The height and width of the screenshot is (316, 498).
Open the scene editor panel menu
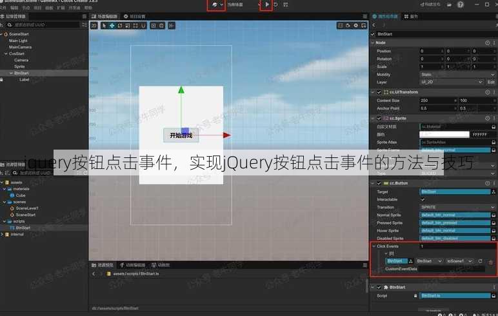pyautogui.click(x=364, y=16)
